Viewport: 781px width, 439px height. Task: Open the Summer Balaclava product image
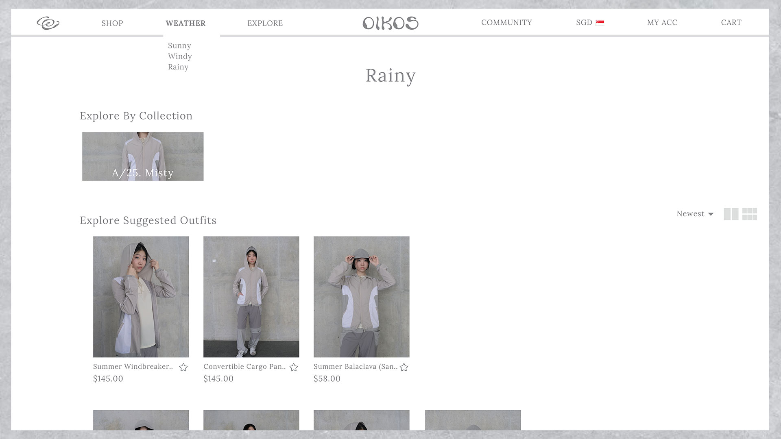click(x=361, y=297)
